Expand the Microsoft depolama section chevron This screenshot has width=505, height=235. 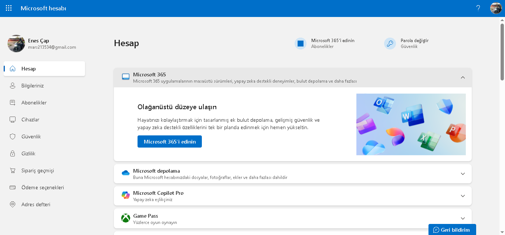[462, 174]
